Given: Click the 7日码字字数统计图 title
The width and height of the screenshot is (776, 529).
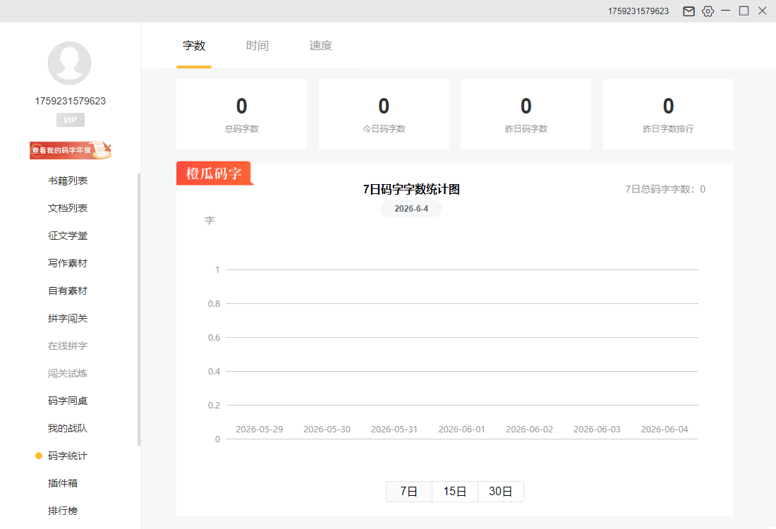Looking at the screenshot, I should 411,189.
